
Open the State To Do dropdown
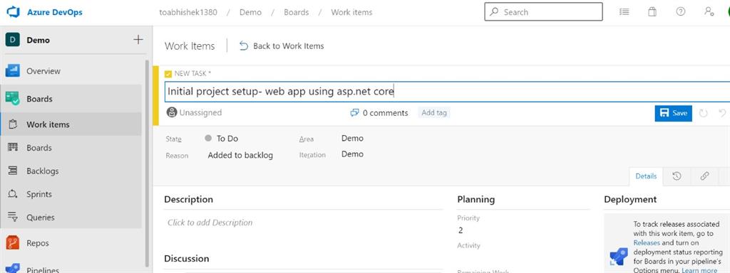[x=222, y=139]
